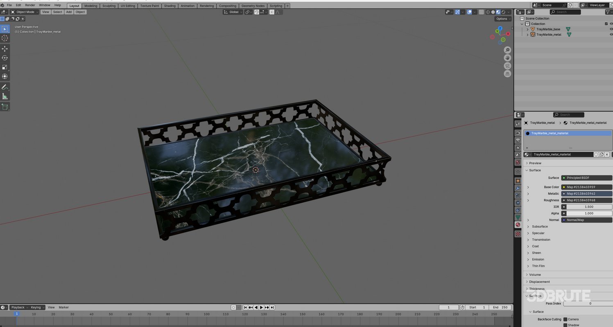
Task: Activate the Rotate tool
Action: pyautogui.click(x=5, y=58)
